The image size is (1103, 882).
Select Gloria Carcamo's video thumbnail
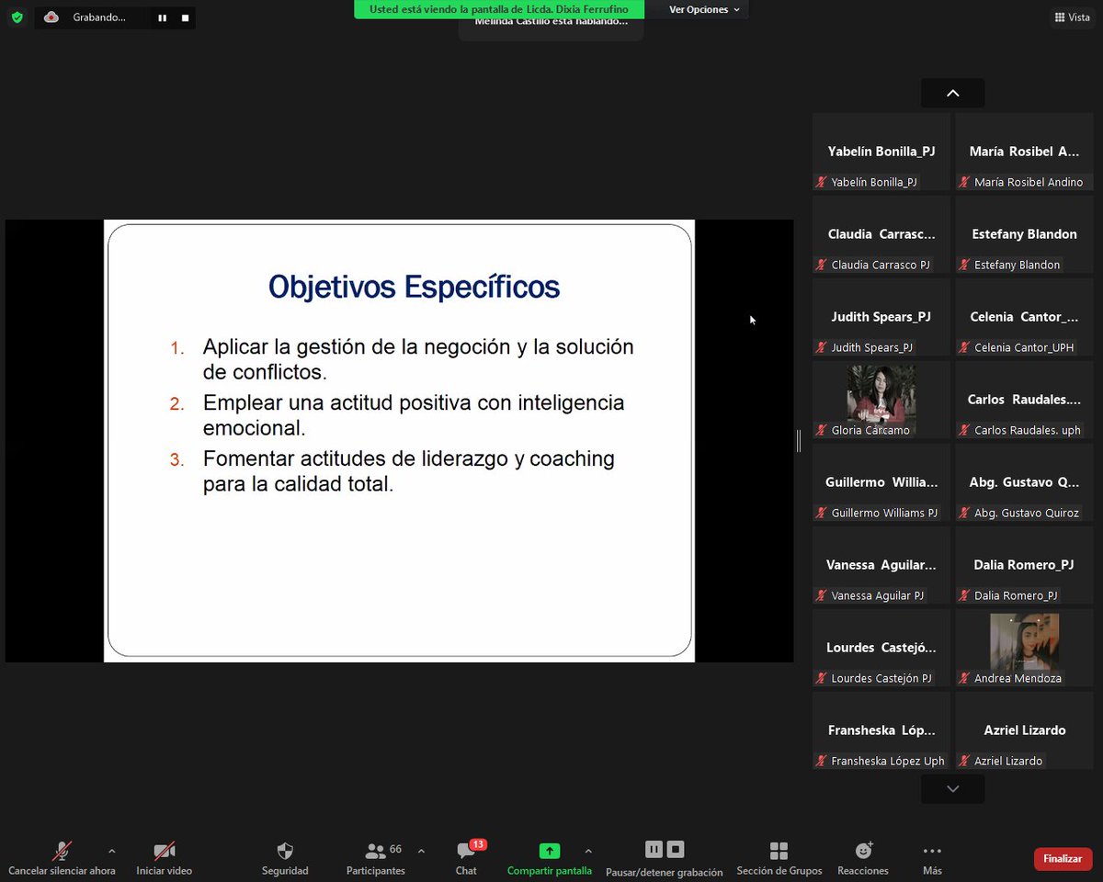click(881, 399)
